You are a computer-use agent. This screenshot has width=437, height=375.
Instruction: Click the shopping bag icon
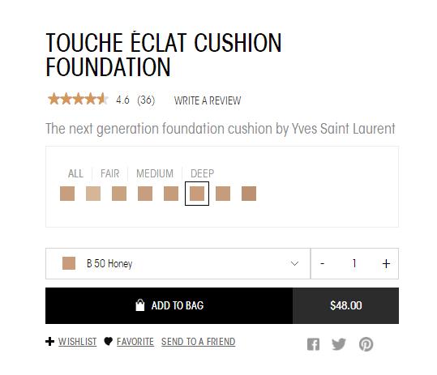pos(140,305)
